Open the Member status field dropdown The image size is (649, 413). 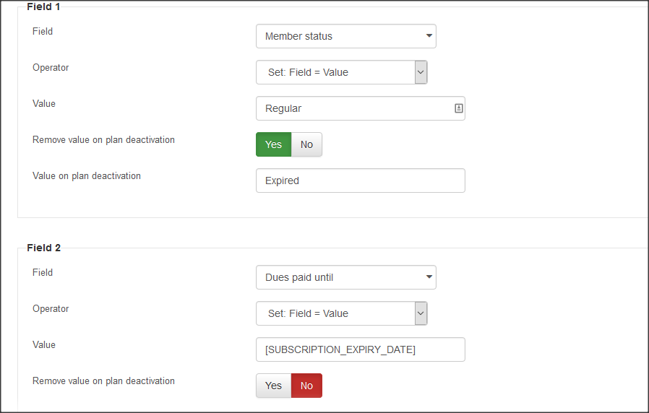pos(346,36)
